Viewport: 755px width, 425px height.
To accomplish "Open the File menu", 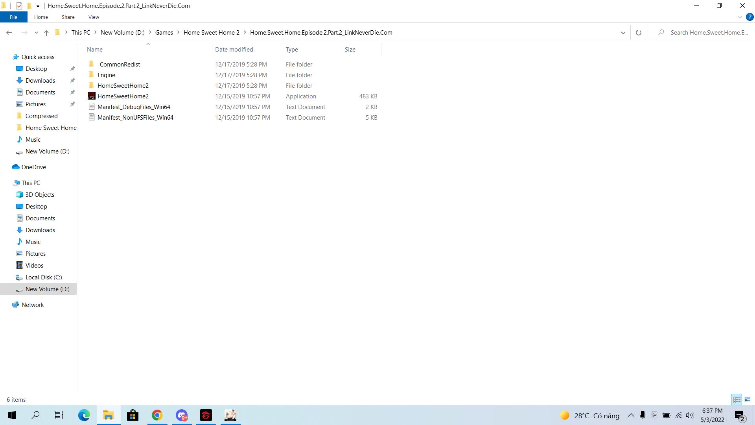I will [13, 17].
